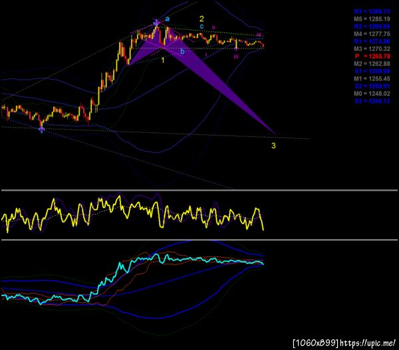The image size is (399, 350).
Task: Click the M4 = 1277.75 pivot level
Action: (372, 34)
